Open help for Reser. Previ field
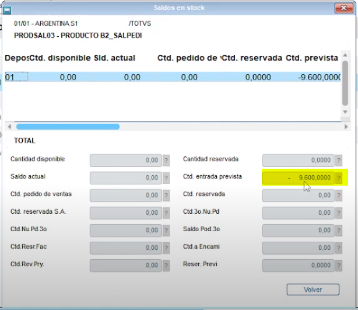The image size is (358, 310). click(x=339, y=266)
